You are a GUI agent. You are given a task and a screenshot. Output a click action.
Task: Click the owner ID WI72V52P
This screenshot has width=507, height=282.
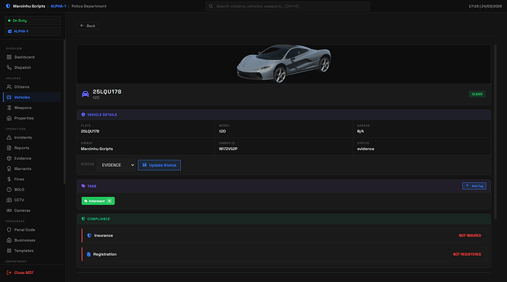229,149
